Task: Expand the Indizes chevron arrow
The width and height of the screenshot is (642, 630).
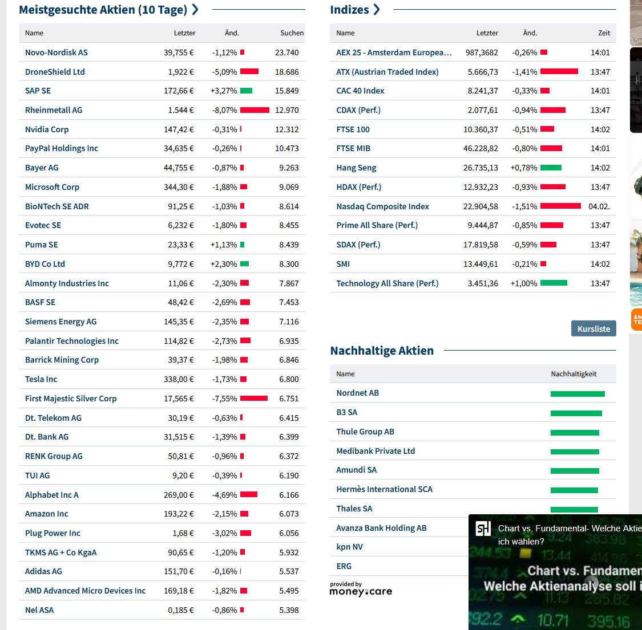Action: click(377, 10)
